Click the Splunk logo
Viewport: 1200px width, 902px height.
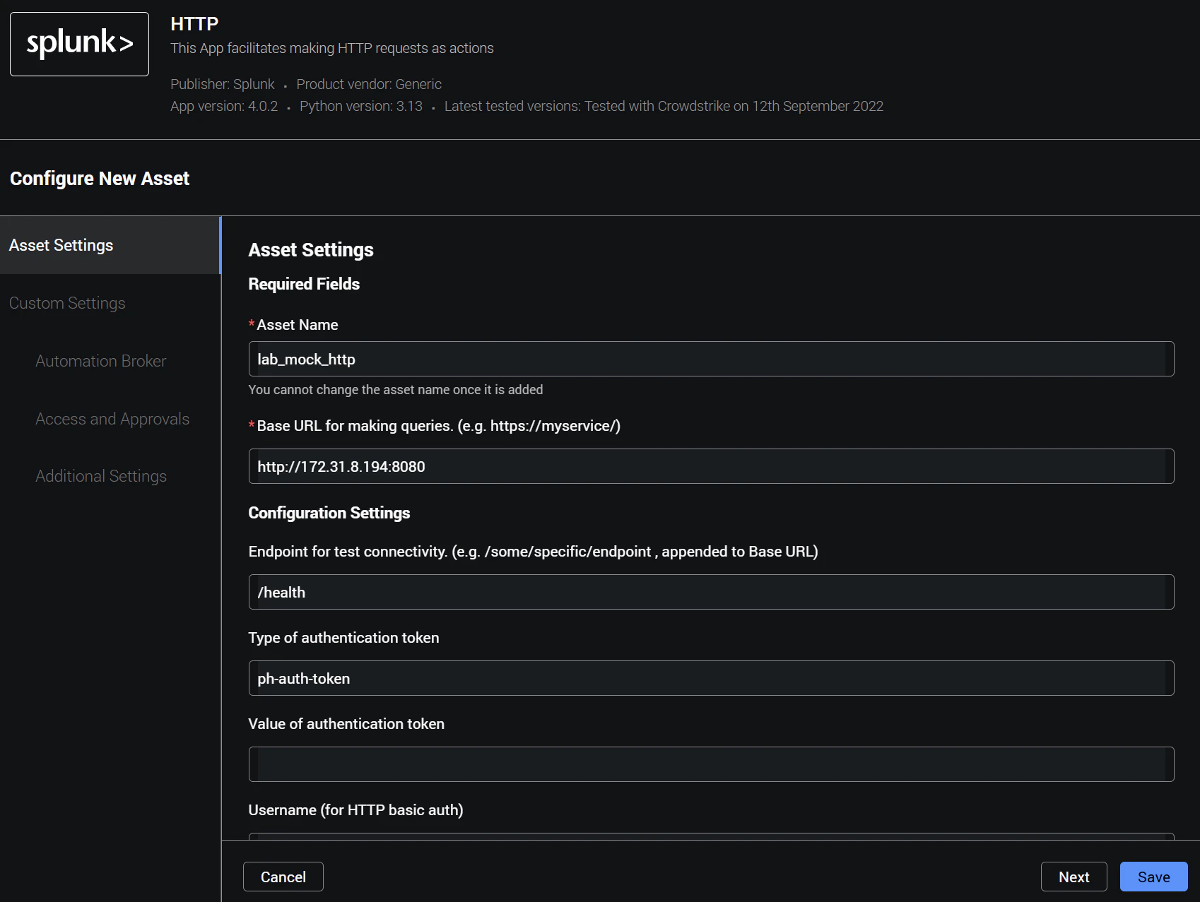[x=79, y=44]
